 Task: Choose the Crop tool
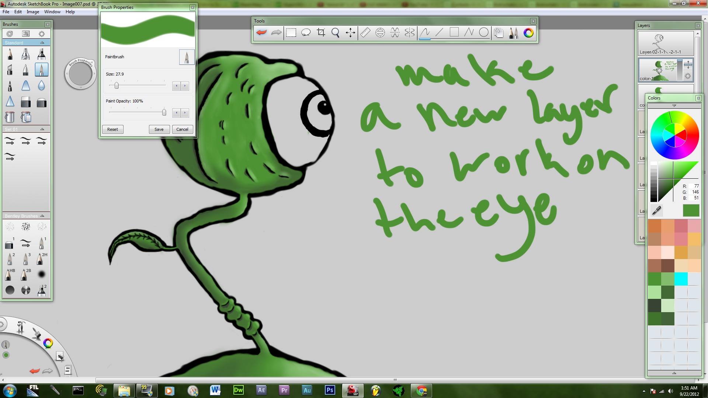click(321, 33)
